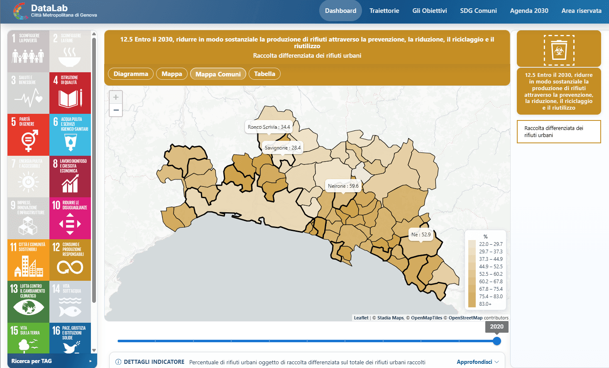
Task: Switch to the Tabella view
Action: pyautogui.click(x=264, y=74)
